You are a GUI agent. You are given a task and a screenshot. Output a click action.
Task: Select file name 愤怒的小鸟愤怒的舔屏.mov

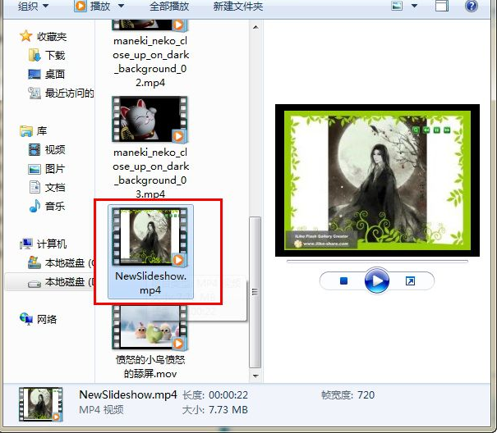point(150,367)
